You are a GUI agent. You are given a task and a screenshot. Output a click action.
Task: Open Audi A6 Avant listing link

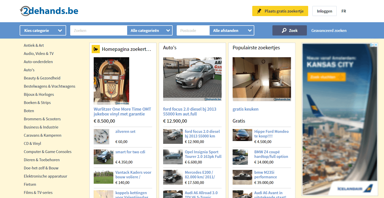coord(270,195)
